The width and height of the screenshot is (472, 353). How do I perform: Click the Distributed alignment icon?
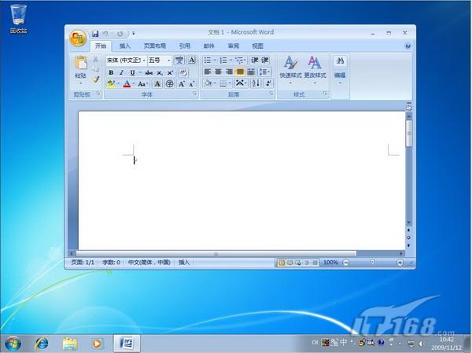(x=251, y=72)
